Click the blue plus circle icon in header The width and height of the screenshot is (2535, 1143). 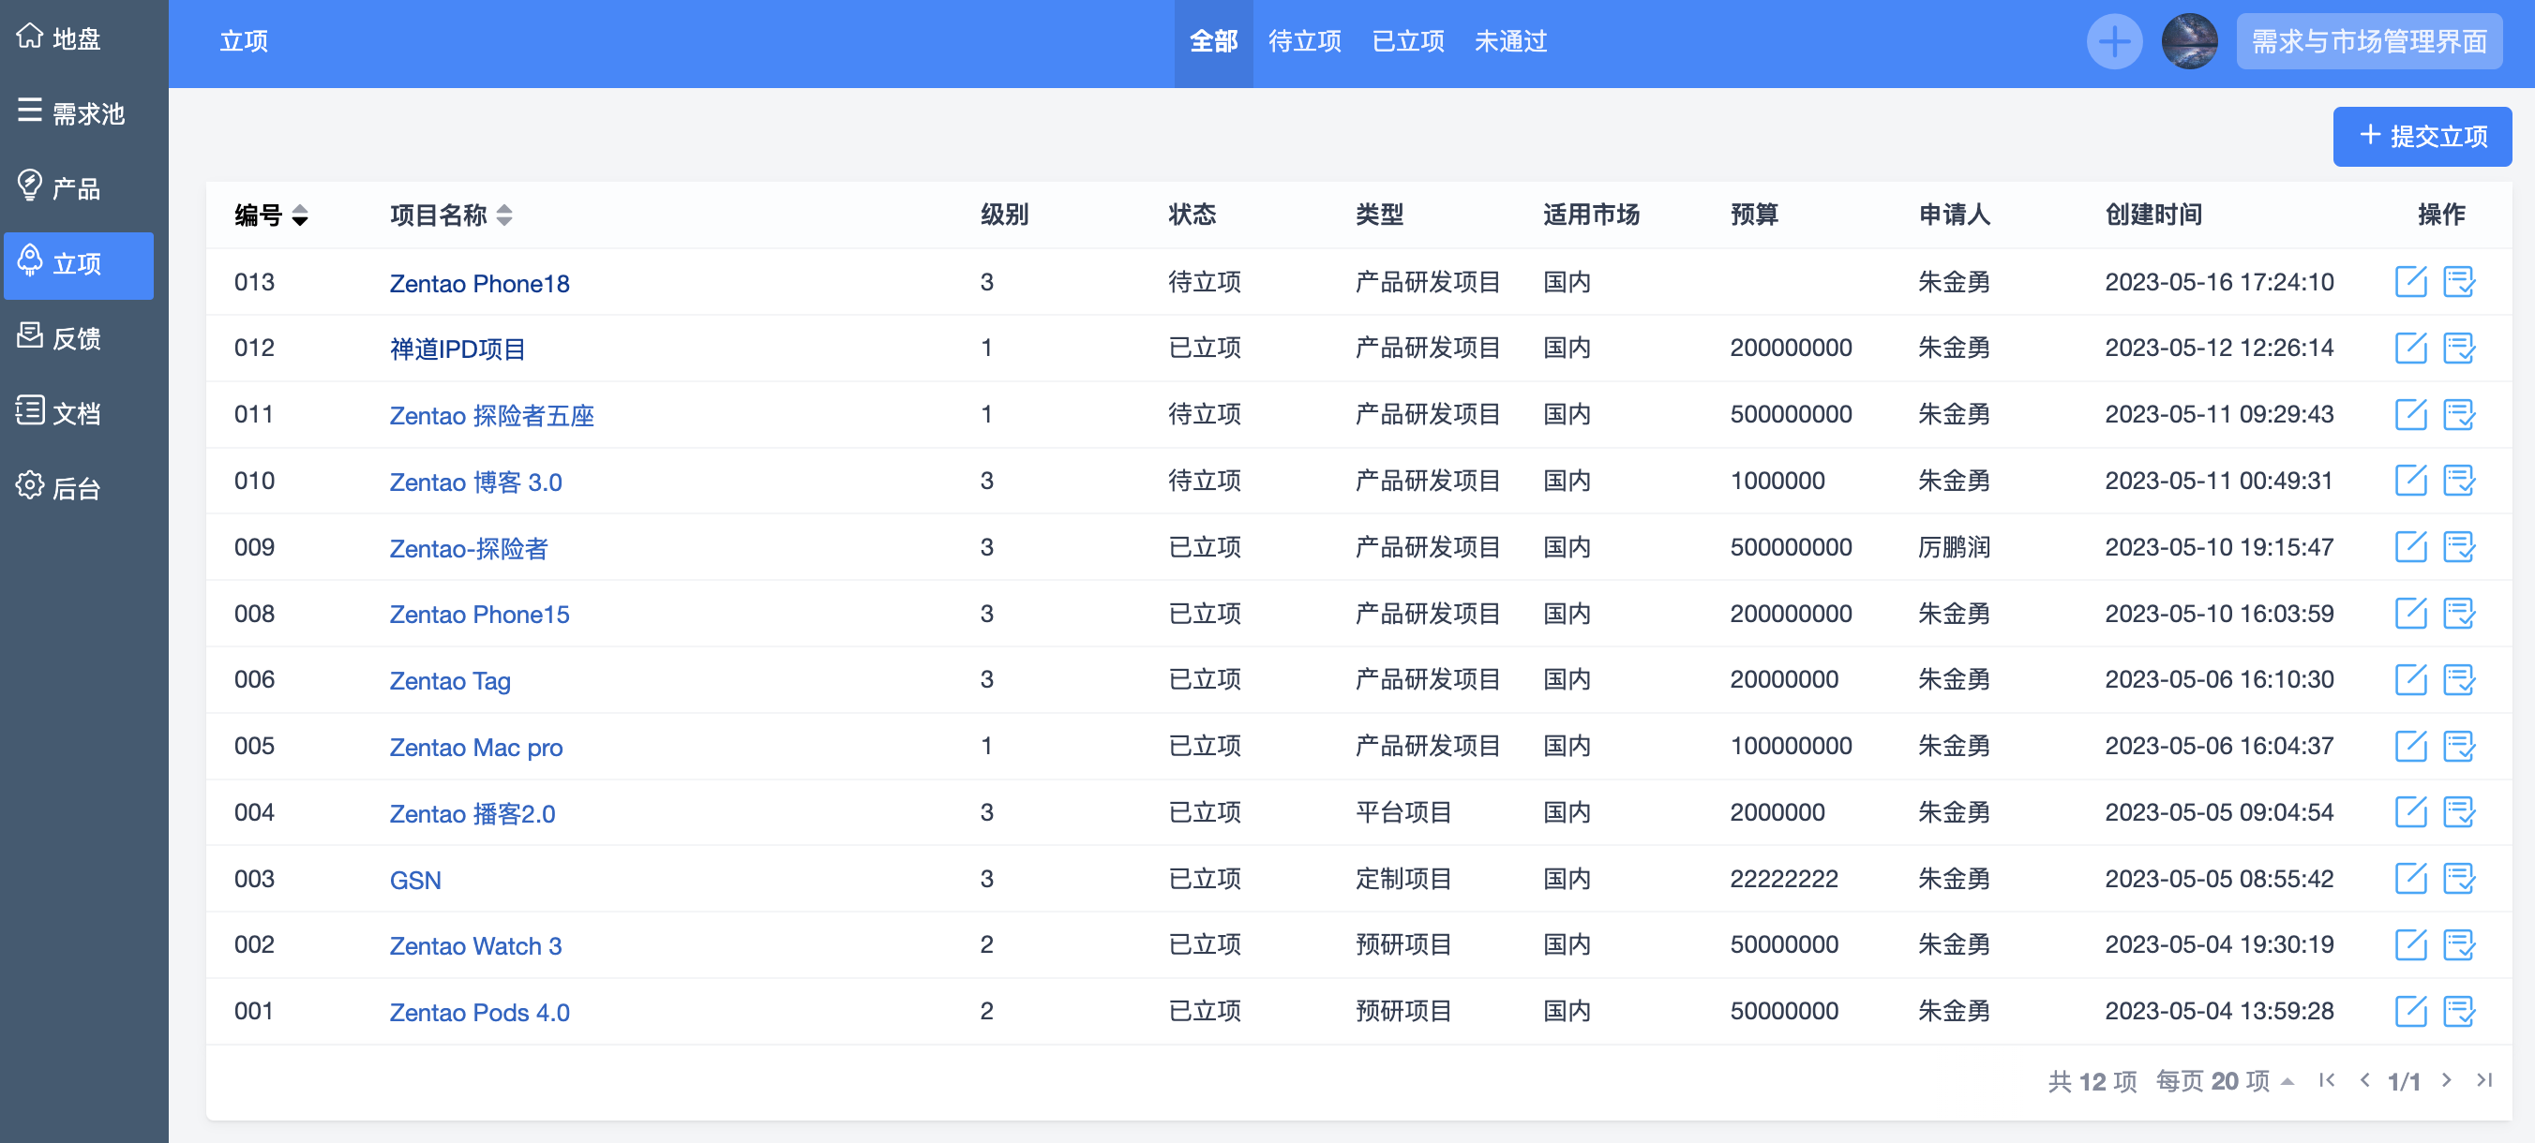tap(2114, 41)
